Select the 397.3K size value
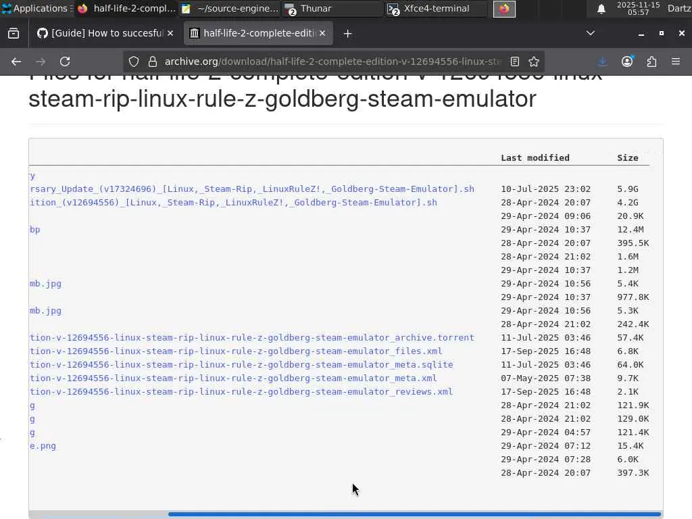692x519 pixels. pos(633,472)
